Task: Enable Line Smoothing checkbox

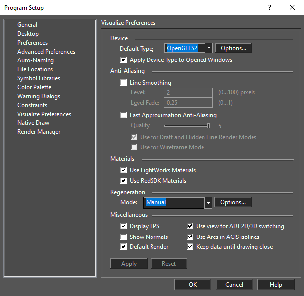Action: (x=123, y=82)
